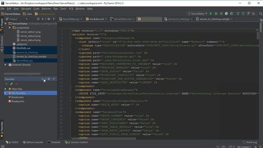Viewport: 263px width, 148px height.
Task: Toggle the Structure side tool button
Action: point(2,44)
